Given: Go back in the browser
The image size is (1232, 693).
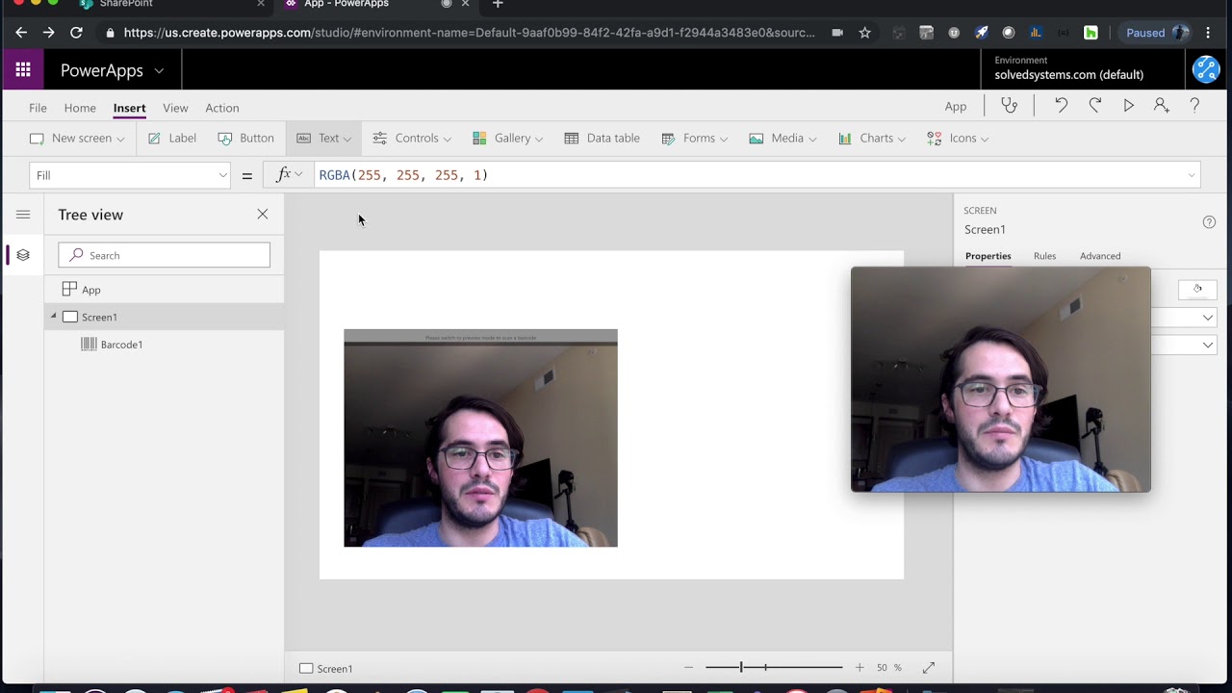Looking at the screenshot, I should click(x=21, y=33).
